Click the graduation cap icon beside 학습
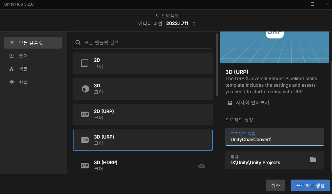 click(11, 82)
